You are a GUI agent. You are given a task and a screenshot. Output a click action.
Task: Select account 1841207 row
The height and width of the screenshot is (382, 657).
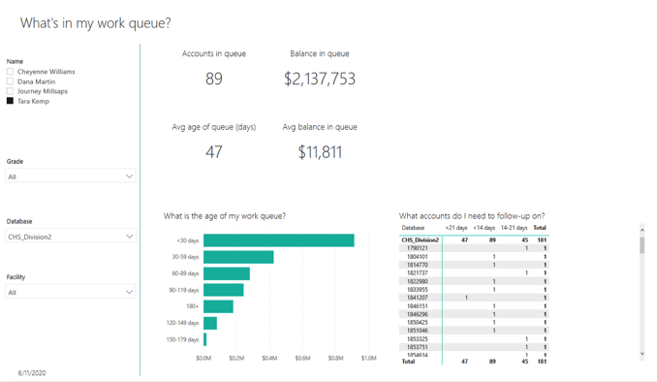coord(474,298)
